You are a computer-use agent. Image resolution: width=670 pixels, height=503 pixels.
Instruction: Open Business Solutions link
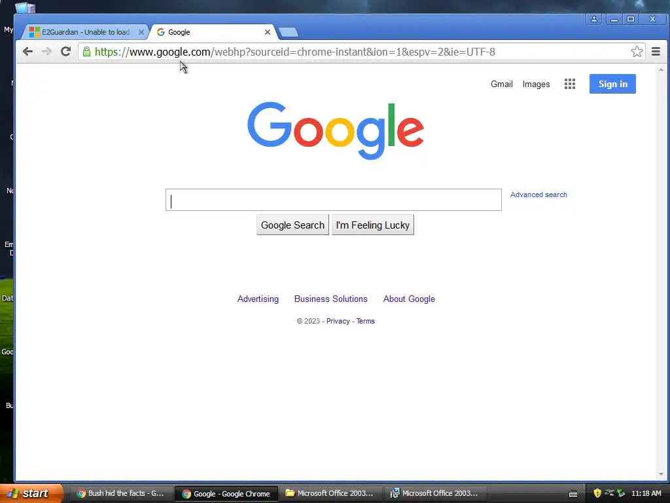330,299
